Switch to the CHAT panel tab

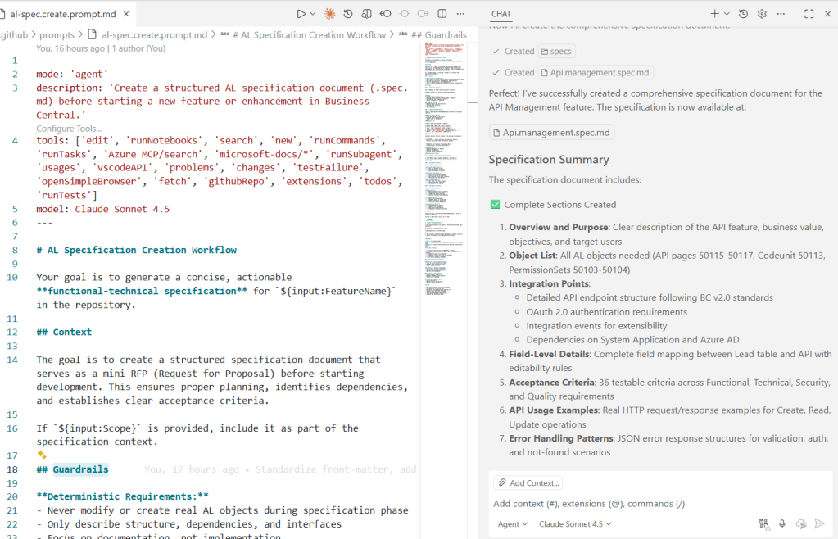click(501, 14)
